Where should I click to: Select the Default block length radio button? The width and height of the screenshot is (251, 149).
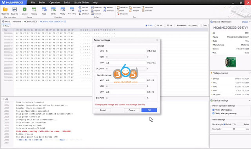tap(224, 124)
